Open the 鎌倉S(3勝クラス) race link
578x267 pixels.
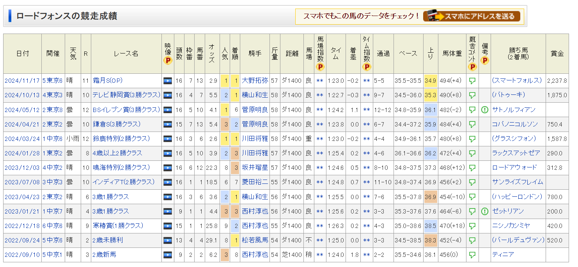(x=117, y=124)
